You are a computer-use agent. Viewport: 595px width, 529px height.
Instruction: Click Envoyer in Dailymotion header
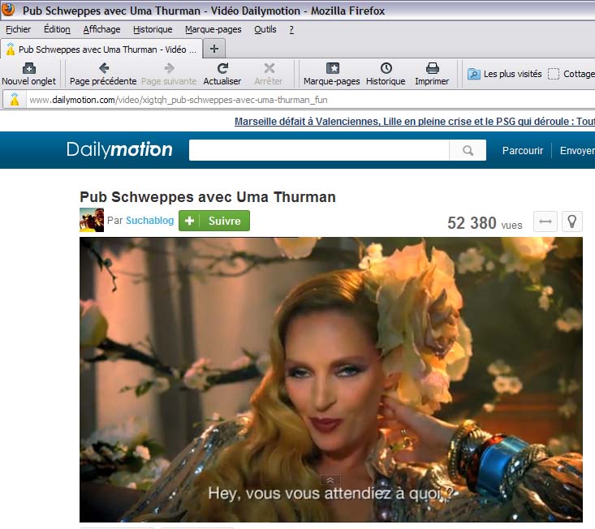pyautogui.click(x=577, y=151)
